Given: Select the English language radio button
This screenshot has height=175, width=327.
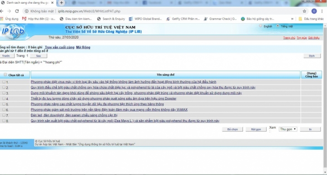Looking at the screenshot, I should point(261,26).
